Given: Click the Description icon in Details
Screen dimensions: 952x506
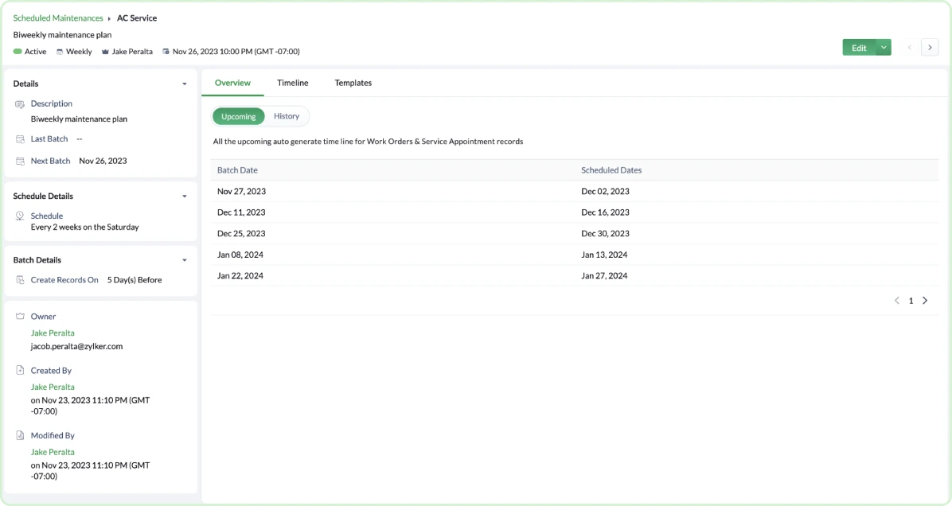Looking at the screenshot, I should [x=21, y=104].
